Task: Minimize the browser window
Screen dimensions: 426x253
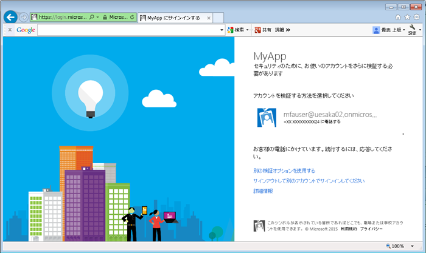Action: pyautogui.click(x=391, y=7)
